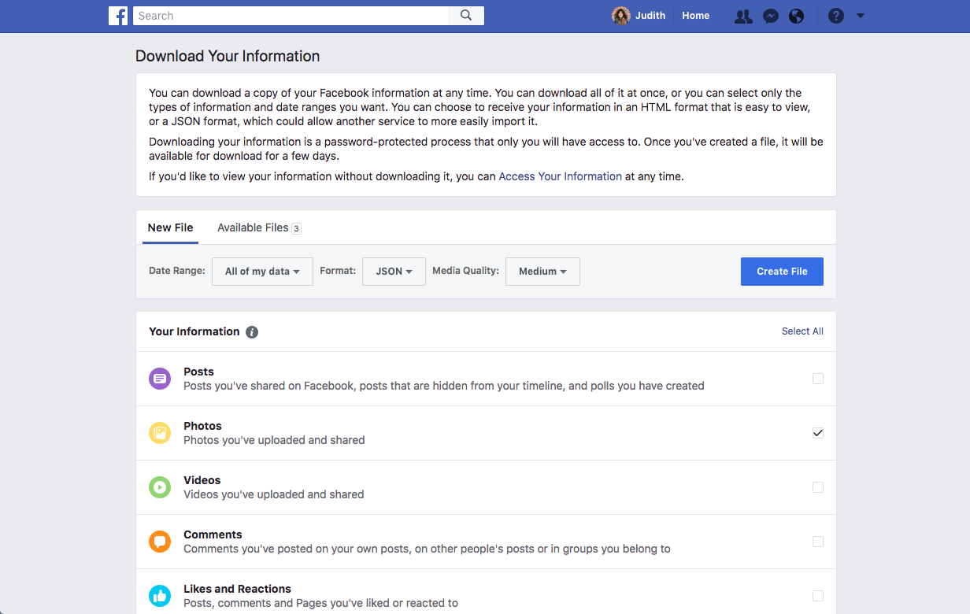Click the Photos row title
The width and height of the screenshot is (970, 614).
(202, 426)
